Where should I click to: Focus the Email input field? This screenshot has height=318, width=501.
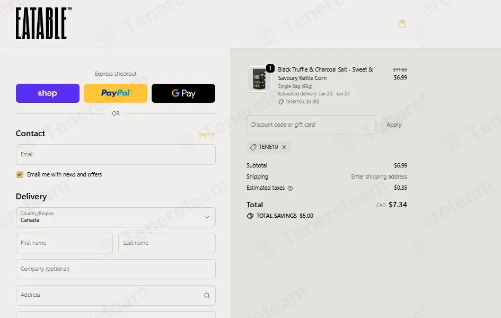tap(116, 155)
